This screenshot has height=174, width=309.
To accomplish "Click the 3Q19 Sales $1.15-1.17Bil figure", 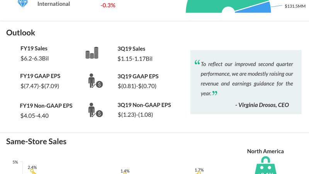I will pyautogui.click(x=135, y=58).
